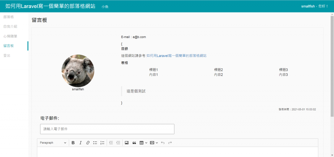Open the insert media dropdown arrow
Viewport: 334px width, 157px height.
coord(157,143)
